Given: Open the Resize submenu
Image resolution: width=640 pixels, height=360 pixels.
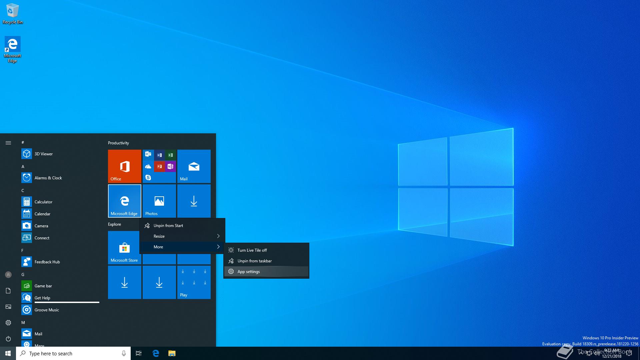Looking at the screenshot, I should pyautogui.click(x=182, y=236).
